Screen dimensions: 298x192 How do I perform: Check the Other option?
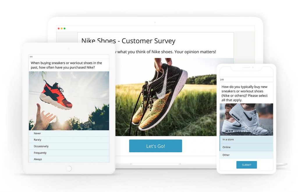[246, 155]
